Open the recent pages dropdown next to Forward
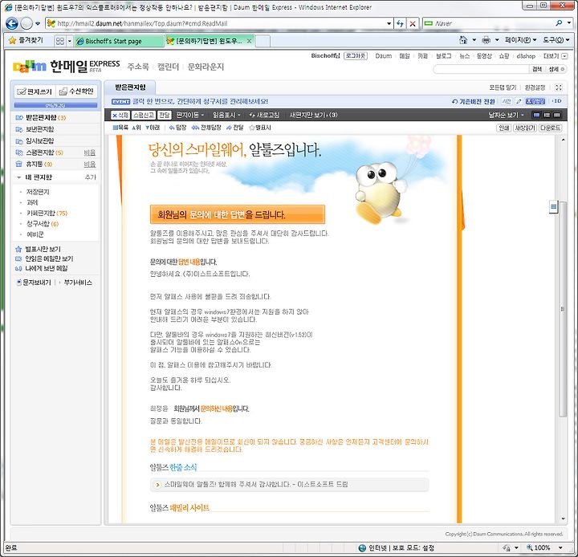578x557 pixels. click(x=38, y=23)
